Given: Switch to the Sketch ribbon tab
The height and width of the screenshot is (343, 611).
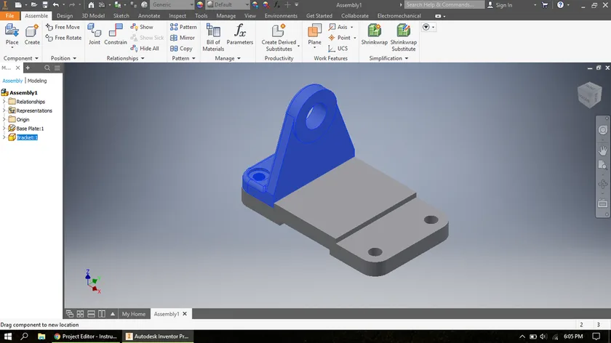Looking at the screenshot, I should point(121,15).
